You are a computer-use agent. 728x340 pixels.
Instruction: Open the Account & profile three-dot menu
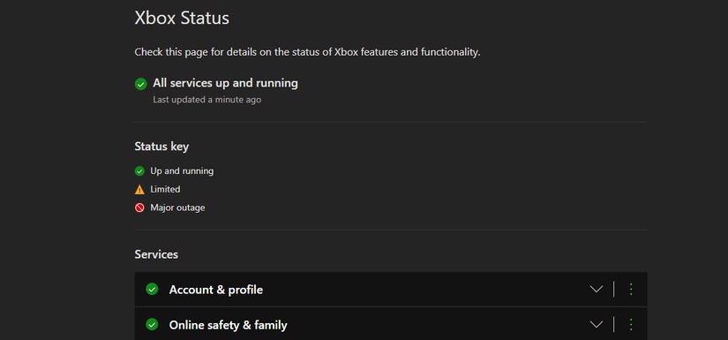click(631, 289)
